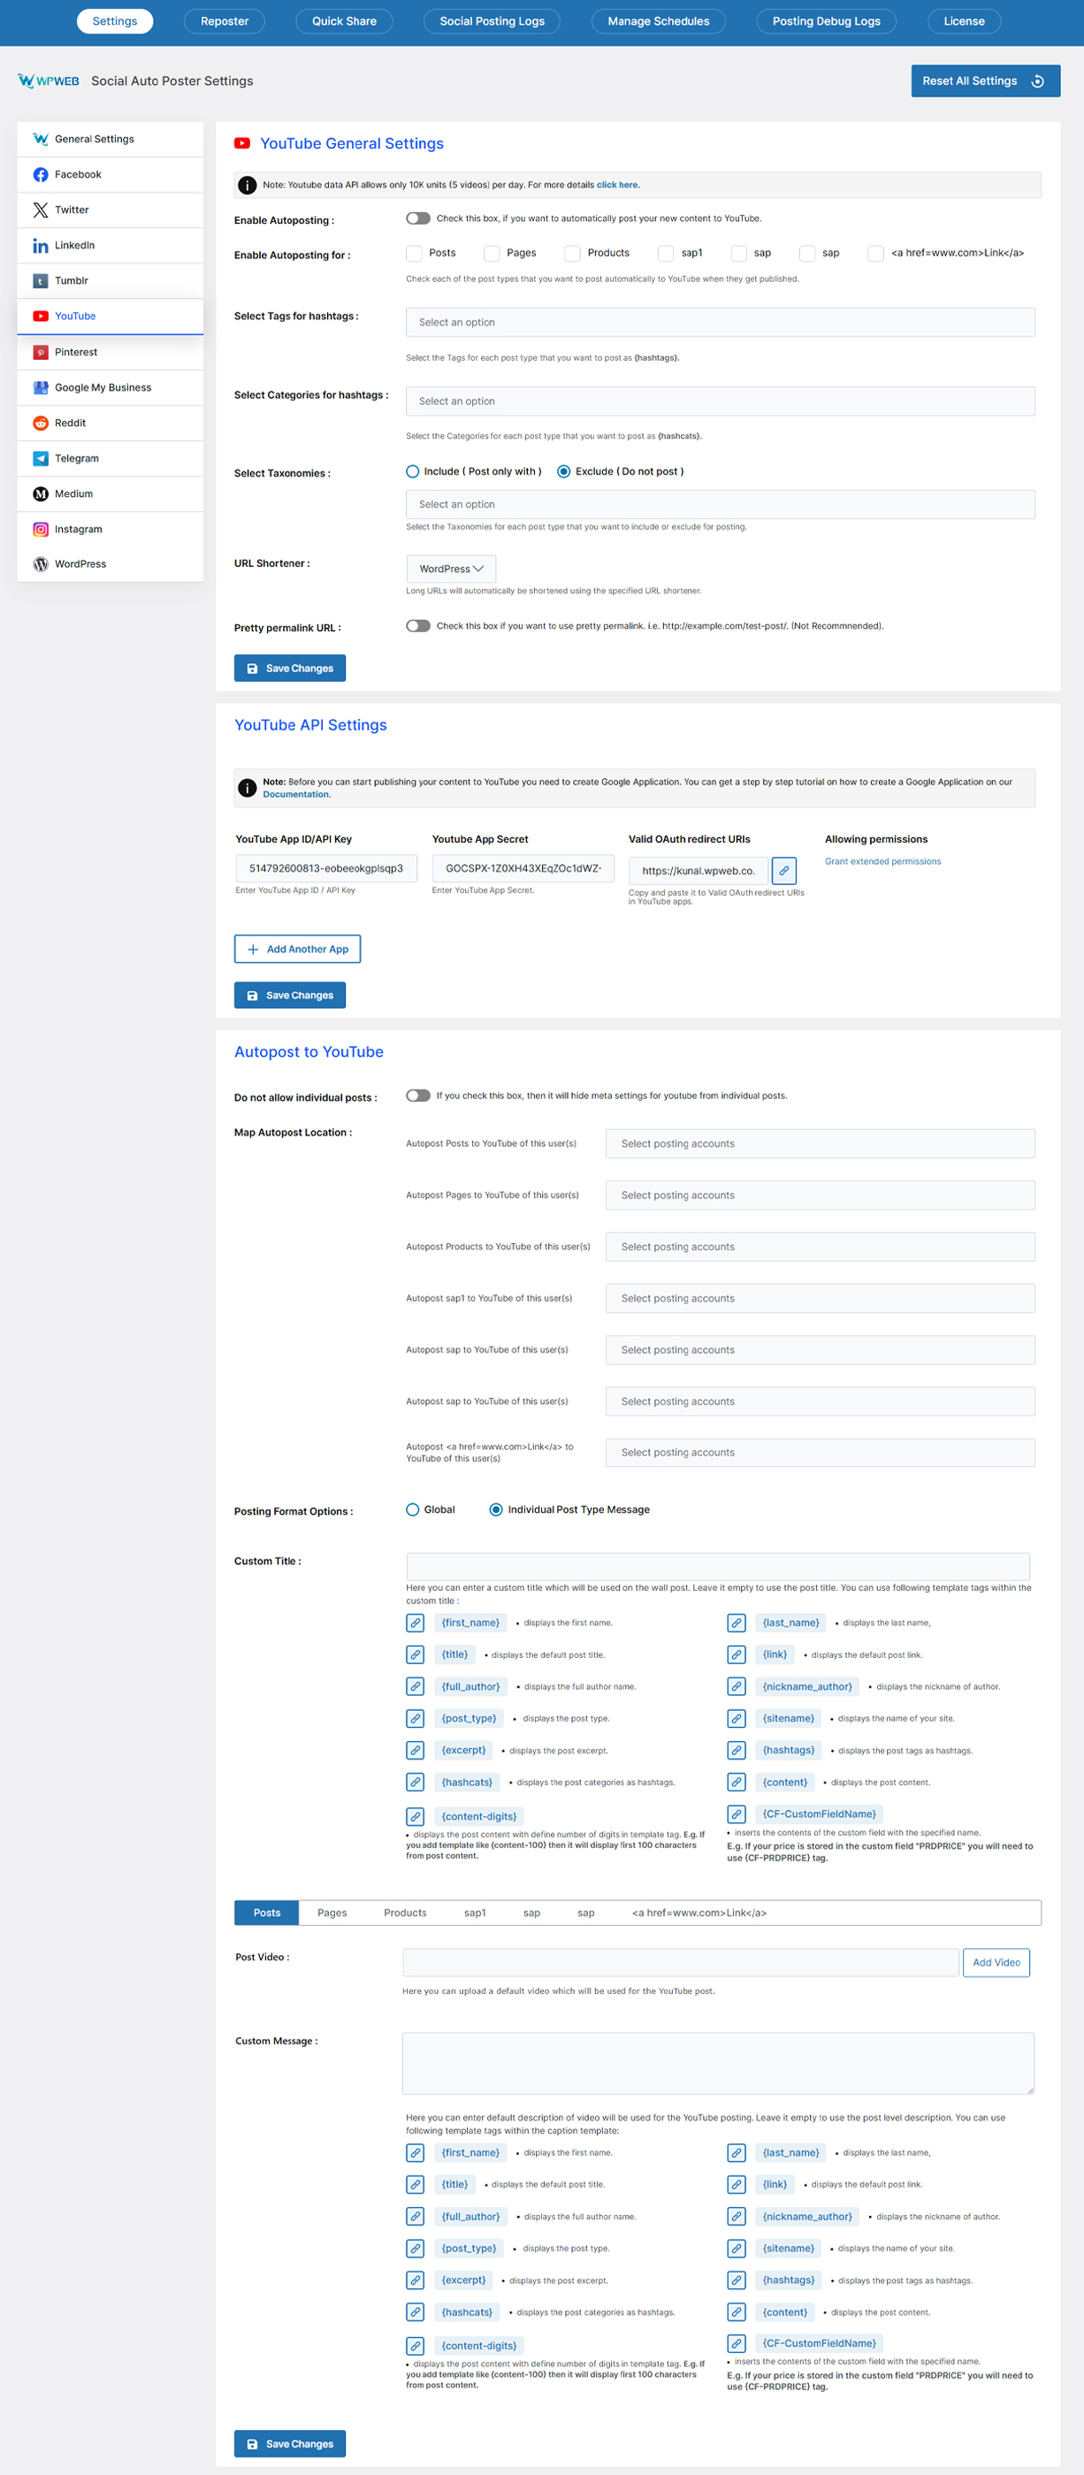Open Social Posting Logs tab
This screenshot has width=1084, height=2475.
492,21
